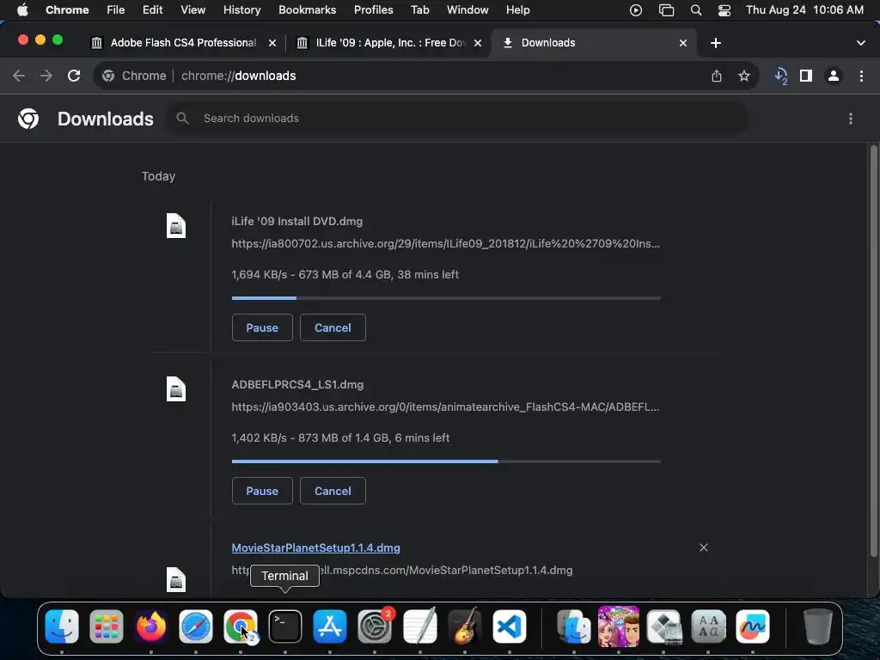The width and height of the screenshot is (880, 660).
Task: Click the ADBEFLPRCS4_LS1.dmg file icon
Action: (x=176, y=389)
